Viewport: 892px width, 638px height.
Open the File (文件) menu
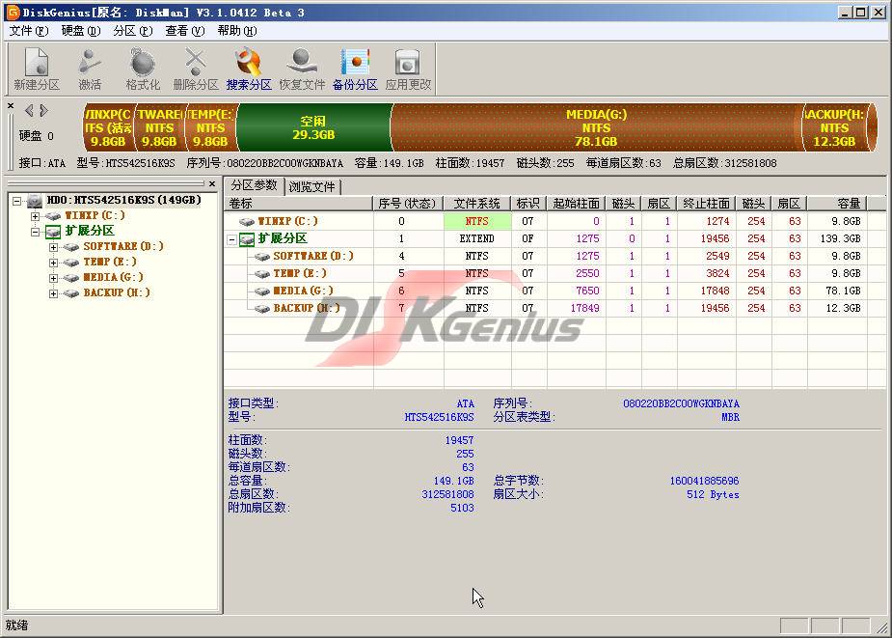(x=29, y=31)
